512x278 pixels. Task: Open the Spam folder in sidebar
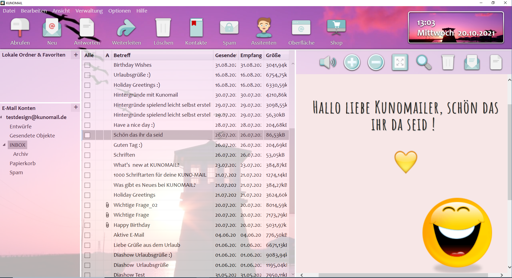tap(16, 172)
